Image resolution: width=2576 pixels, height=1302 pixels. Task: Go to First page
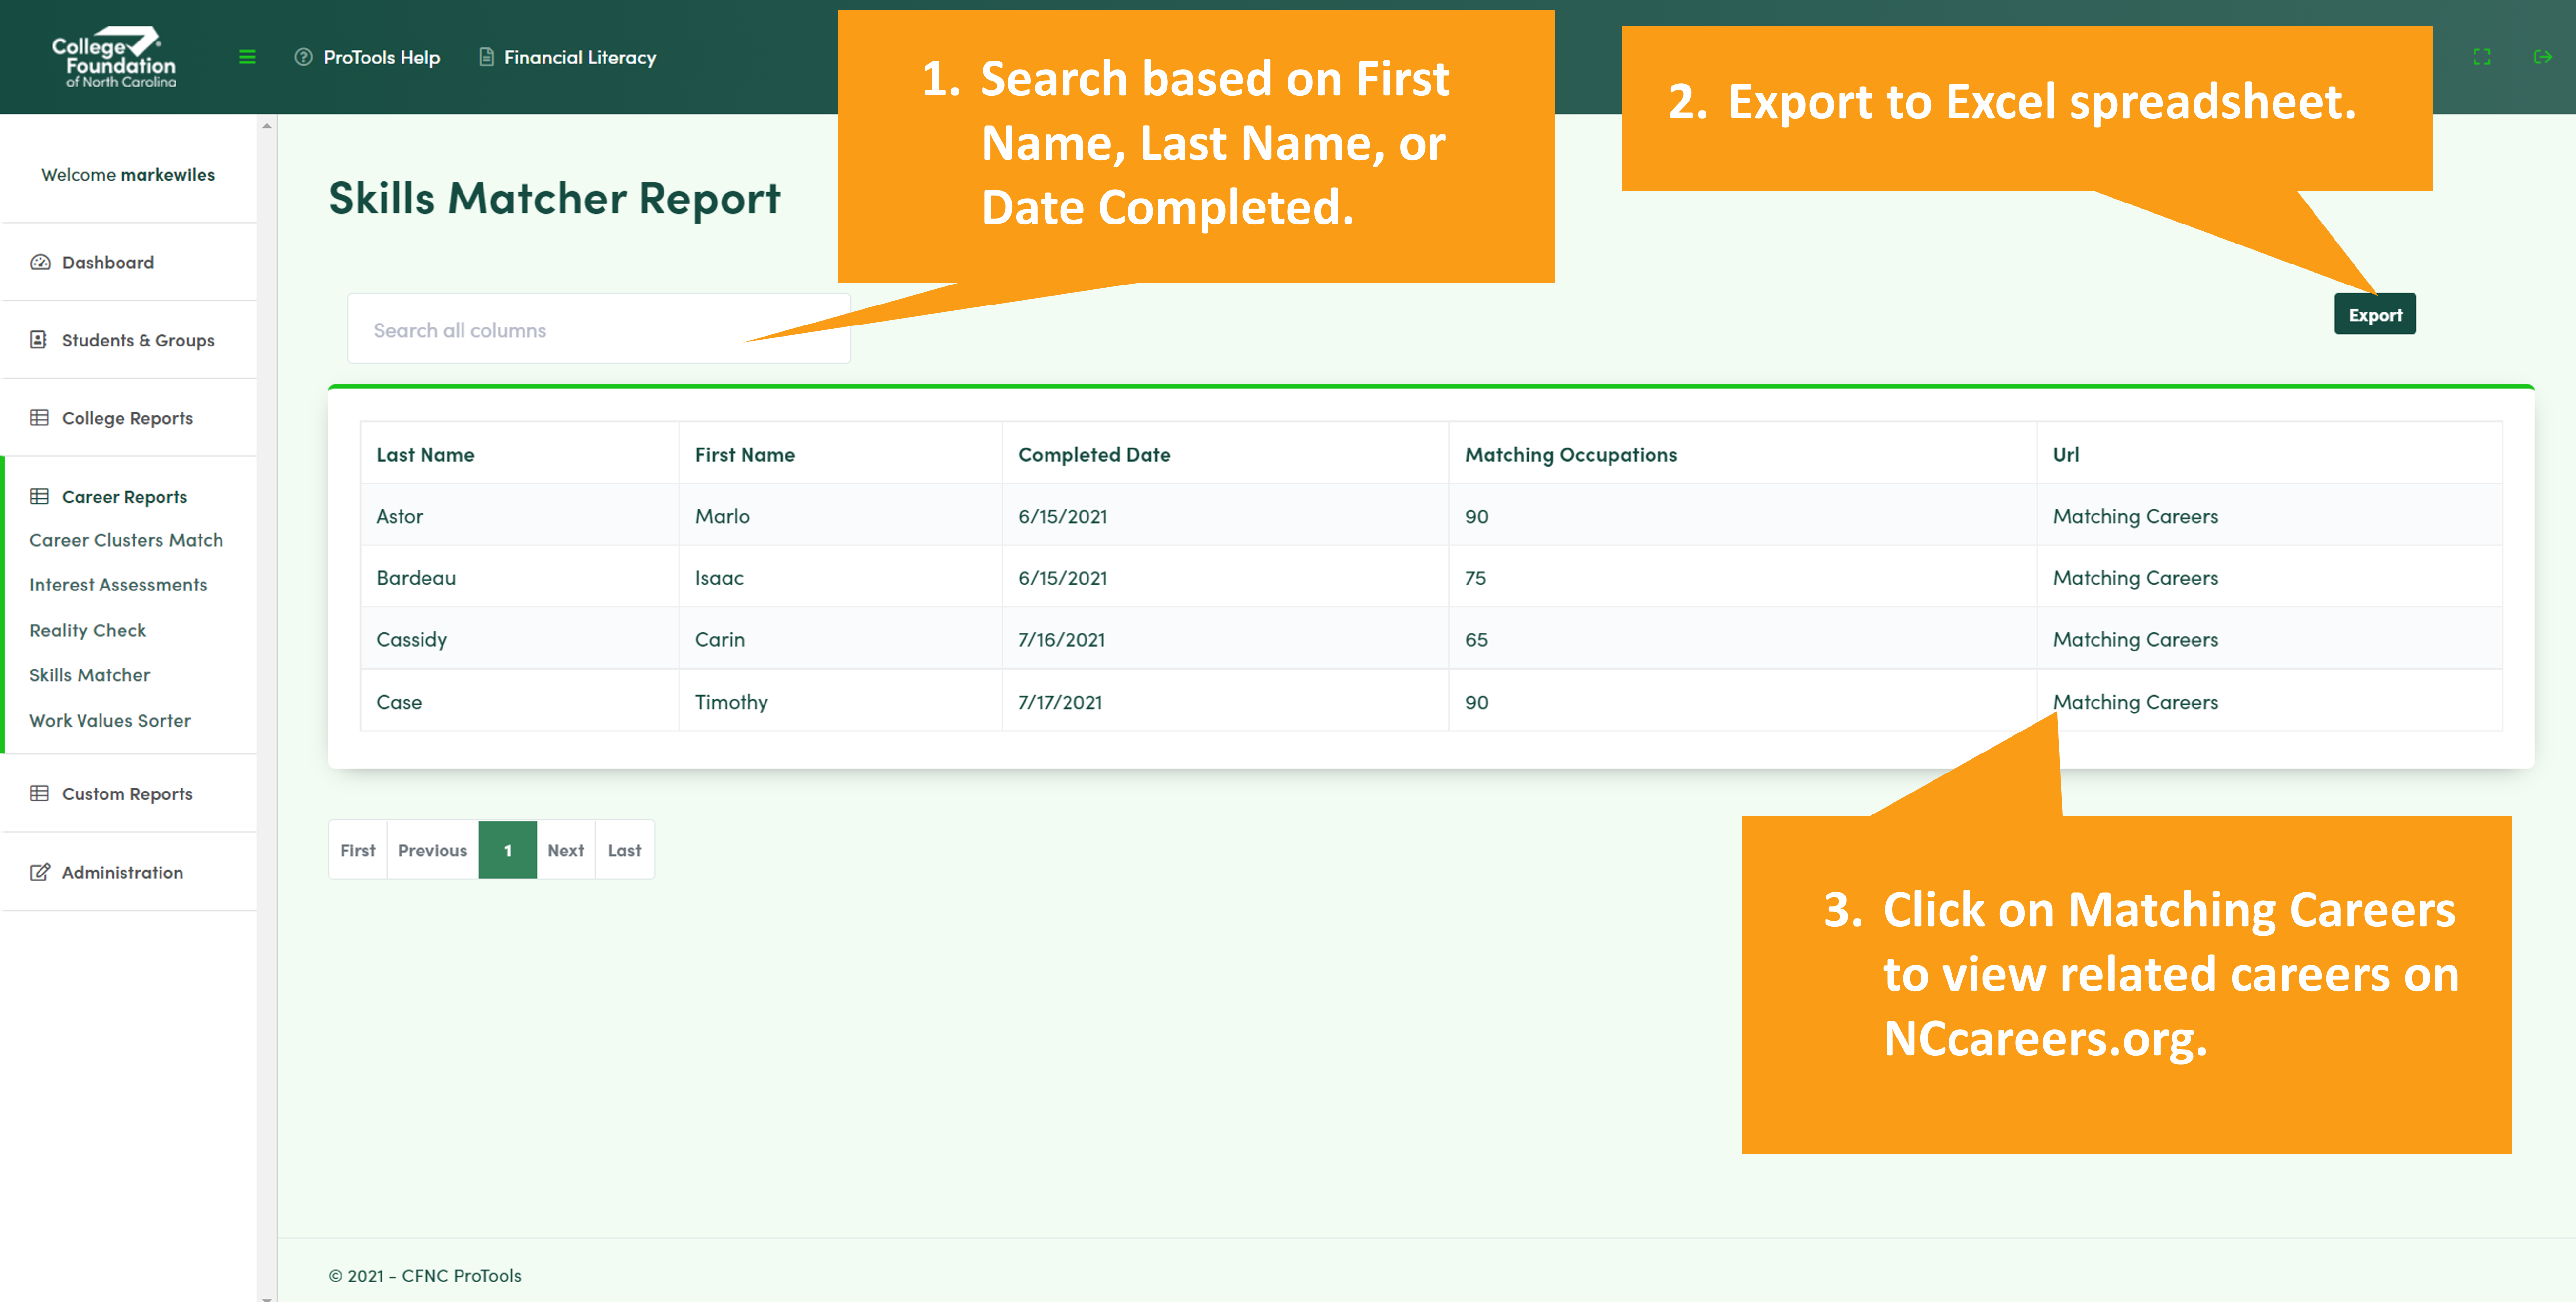click(x=358, y=850)
